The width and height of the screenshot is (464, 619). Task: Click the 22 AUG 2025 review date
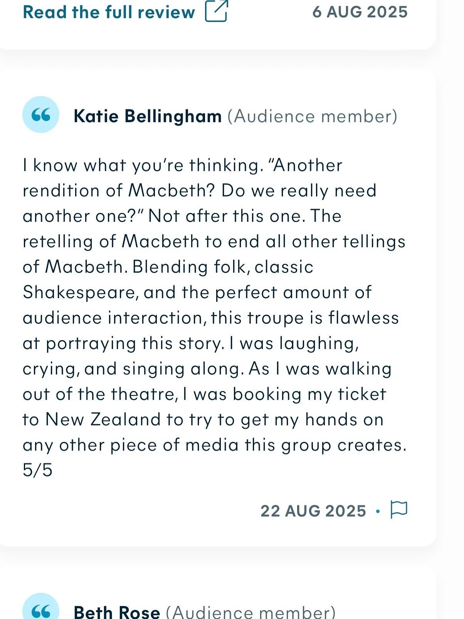click(313, 511)
